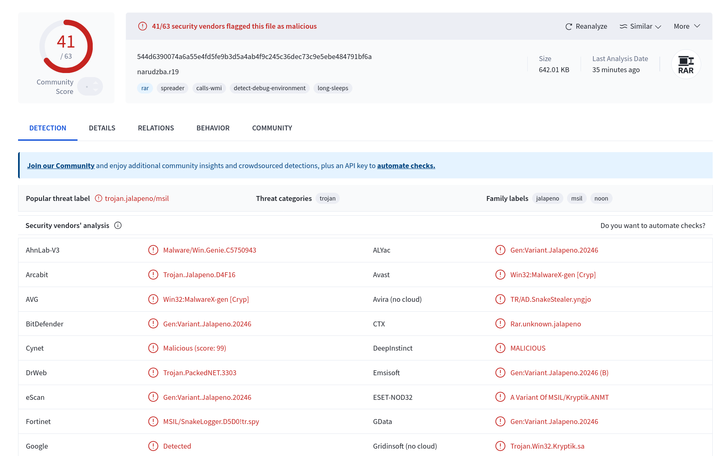The height and width of the screenshot is (456, 725).
Task: Click 'Do you want to automate checks?'
Action: pos(653,226)
